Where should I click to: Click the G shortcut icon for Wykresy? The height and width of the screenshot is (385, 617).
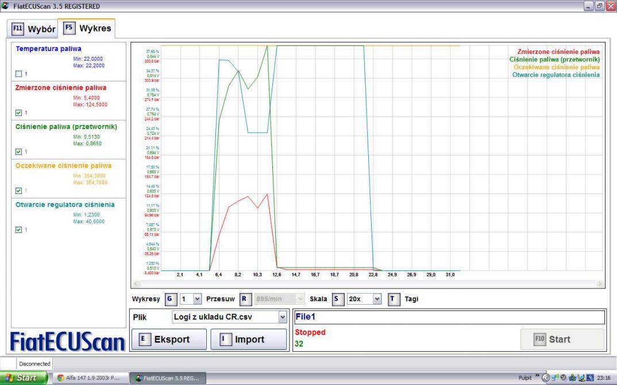pyautogui.click(x=170, y=298)
